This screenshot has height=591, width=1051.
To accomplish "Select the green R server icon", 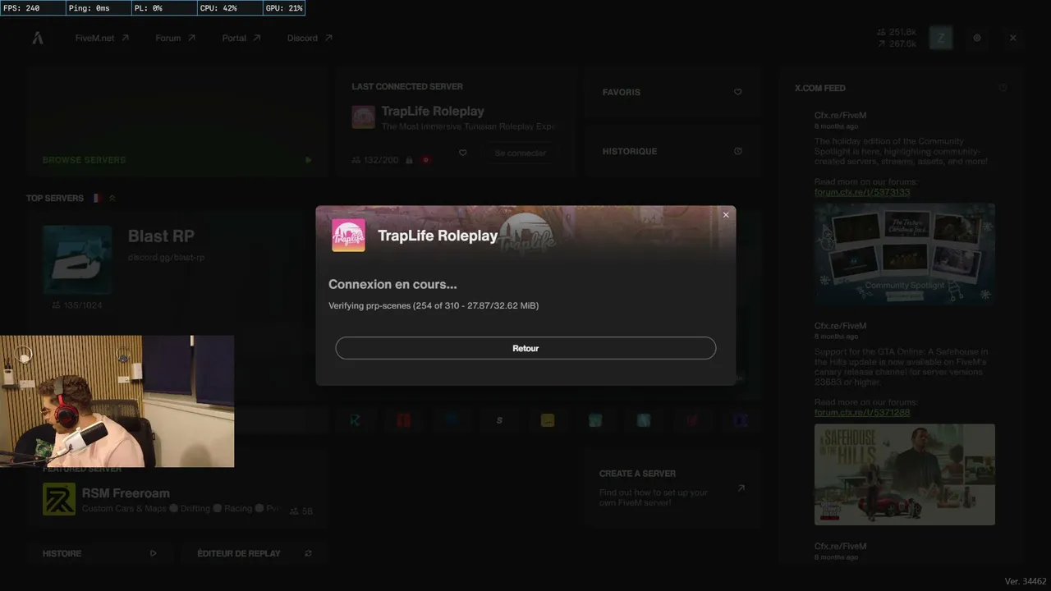I will pos(355,420).
